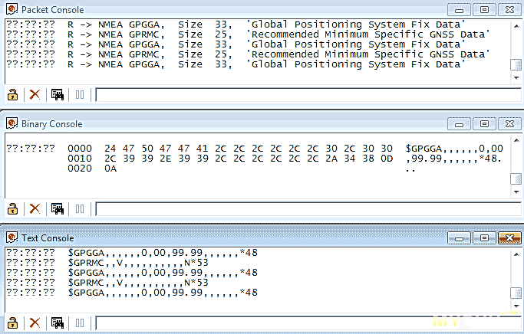Maximize the Binary Console window

point(483,123)
